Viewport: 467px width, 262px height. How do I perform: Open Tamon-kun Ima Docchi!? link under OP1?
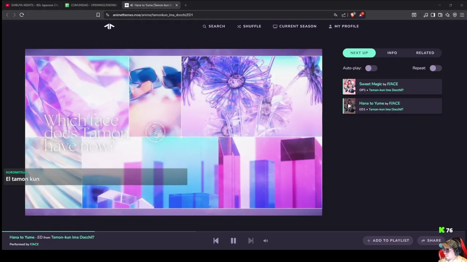tap(386, 90)
